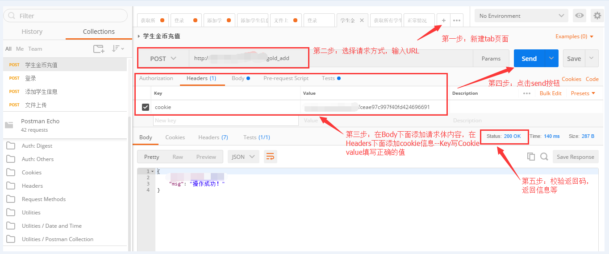Open manage environments gear icon

pyautogui.click(x=597, y=16)
